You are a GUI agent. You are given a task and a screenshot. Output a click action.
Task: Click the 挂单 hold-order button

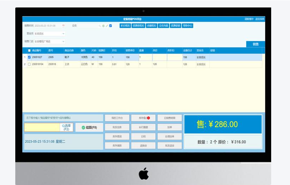(x=170, y=127)
